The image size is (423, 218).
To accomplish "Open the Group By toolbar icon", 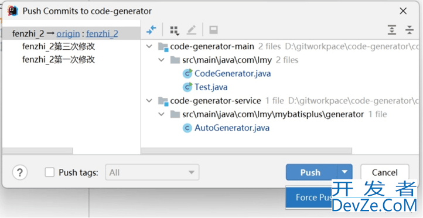I will tap(175, 30).
